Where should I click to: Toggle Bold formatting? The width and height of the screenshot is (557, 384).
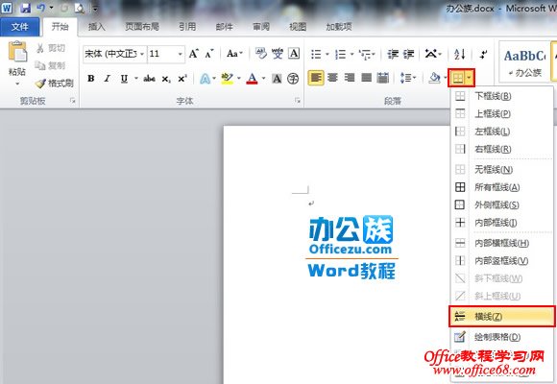point(91,79)
